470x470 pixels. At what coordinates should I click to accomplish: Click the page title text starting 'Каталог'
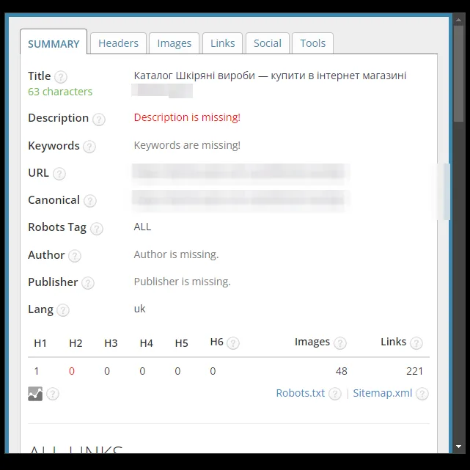(270, 76)
